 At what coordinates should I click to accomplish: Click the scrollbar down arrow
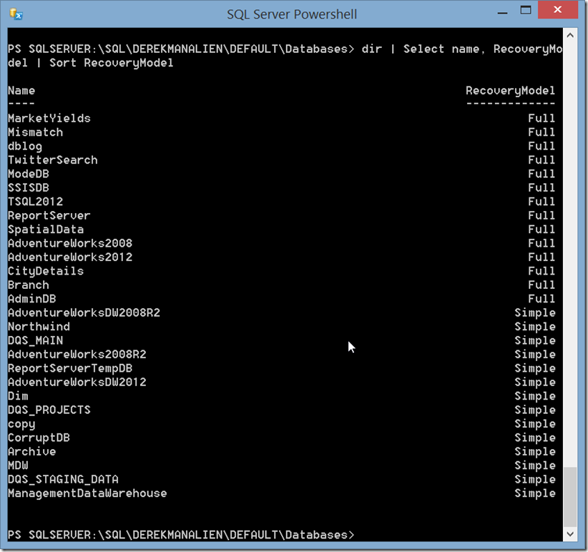570,534
